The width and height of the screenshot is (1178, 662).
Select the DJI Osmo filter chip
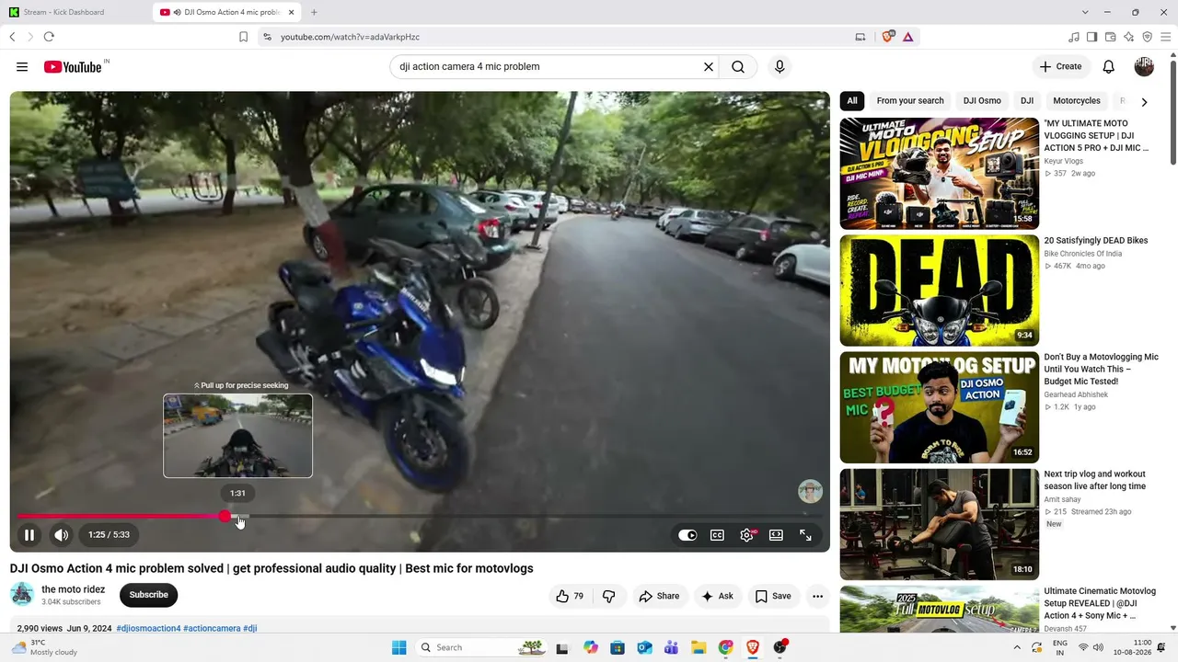click(x=982, y=101)
